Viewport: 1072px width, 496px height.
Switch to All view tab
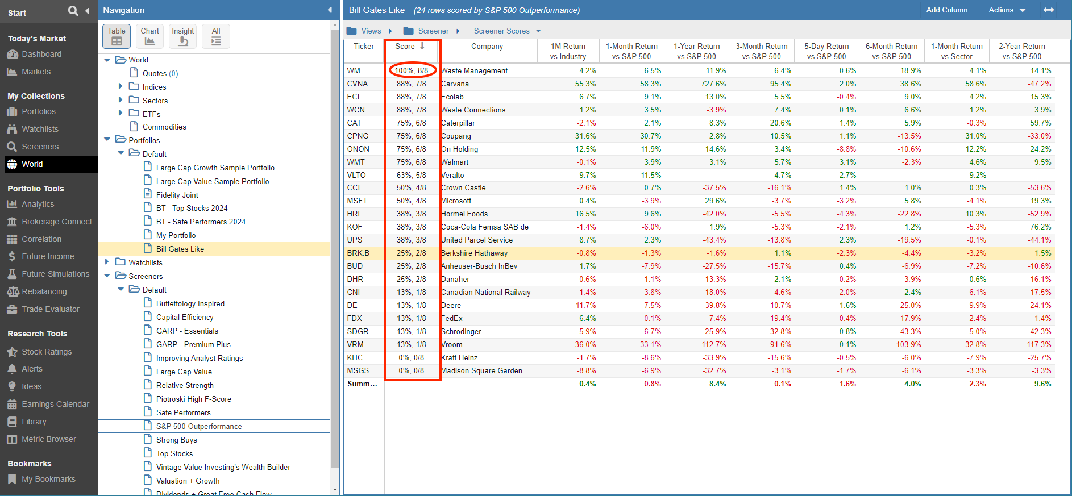click(x=216, y=36)
